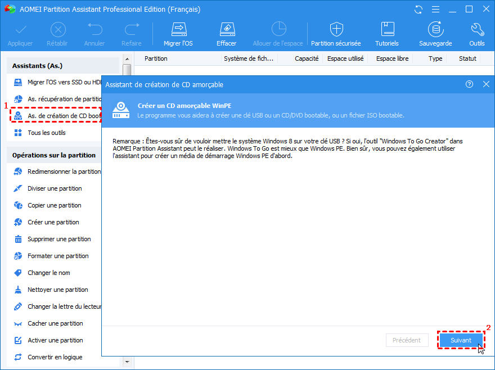
Task: Open Tutoriels book icon
Action: 388,29
